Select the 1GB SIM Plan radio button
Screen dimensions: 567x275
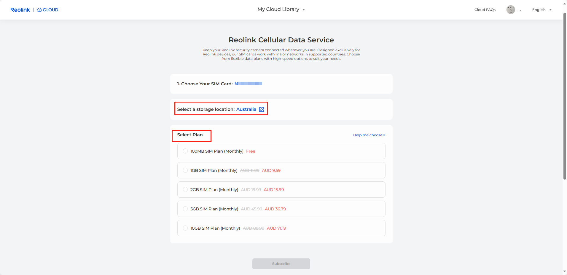[185, 170]
